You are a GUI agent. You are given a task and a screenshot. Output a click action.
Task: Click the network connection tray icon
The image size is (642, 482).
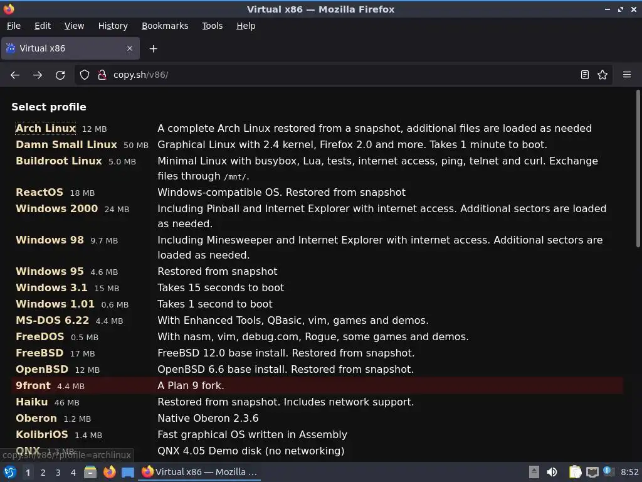pyautogui.click(x=592, y=472)
